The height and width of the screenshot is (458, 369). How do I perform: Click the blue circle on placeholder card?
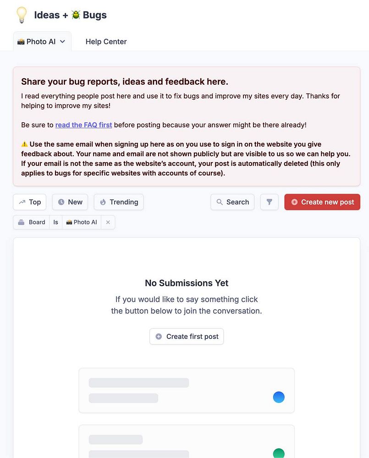(x=279, y=397)
